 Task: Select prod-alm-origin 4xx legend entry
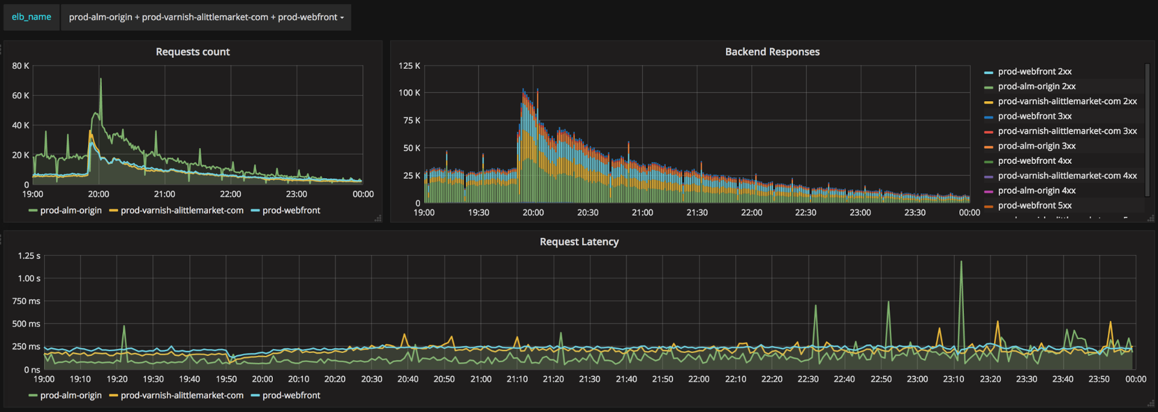pyautogui.click(x=1036, y=190)
